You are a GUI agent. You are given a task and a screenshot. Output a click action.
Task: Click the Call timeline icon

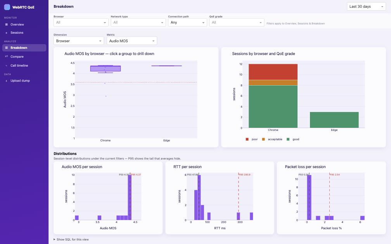(7, 65)
